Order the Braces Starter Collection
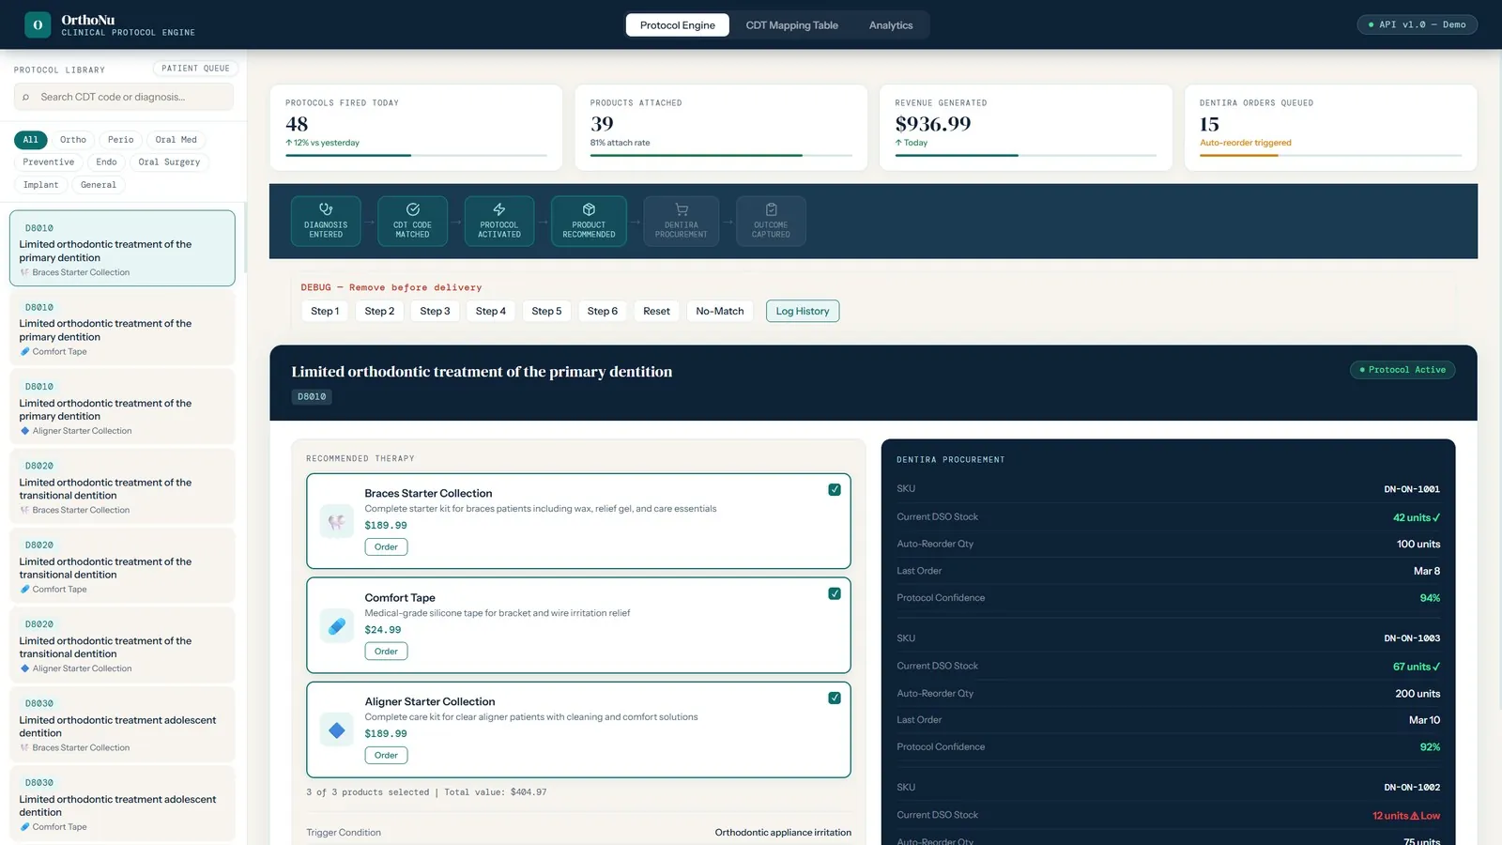This screenshot has height=845, width=1502. pos(386,546)
